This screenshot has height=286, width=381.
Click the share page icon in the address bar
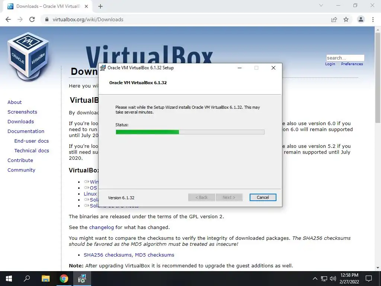[x=334, y=19]
